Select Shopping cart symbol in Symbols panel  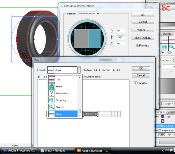[165, 47]
